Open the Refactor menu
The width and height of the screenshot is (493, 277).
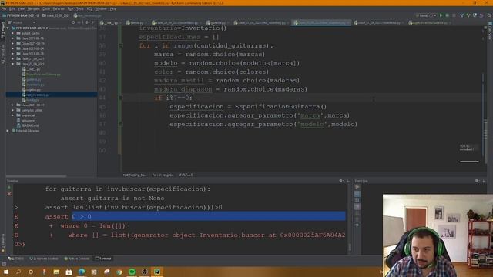59,8
